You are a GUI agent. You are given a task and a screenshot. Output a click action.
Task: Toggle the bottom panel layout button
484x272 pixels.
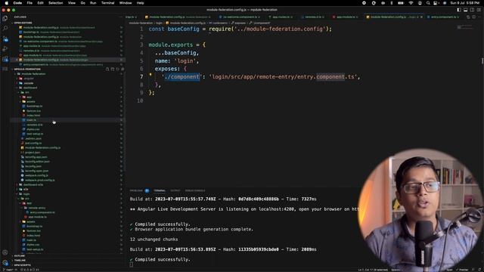tap(466, 10)
